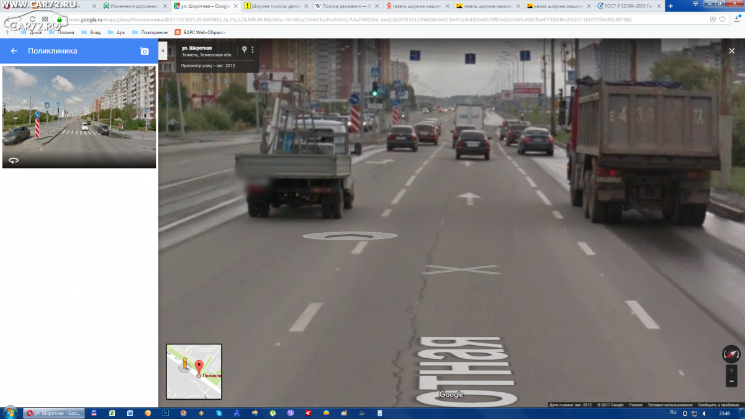The width and height of the screenshot is (745, 419).
Task: Switch to the Изменения дорожных tab
Action: [x=135, y=6]
